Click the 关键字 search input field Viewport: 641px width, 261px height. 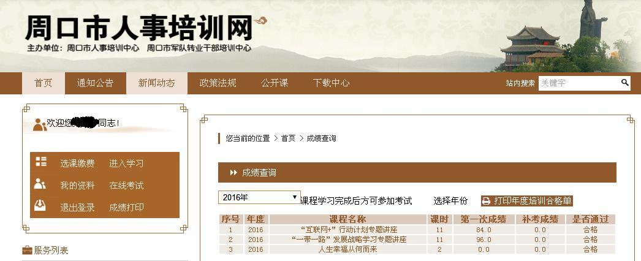(578, 83)
